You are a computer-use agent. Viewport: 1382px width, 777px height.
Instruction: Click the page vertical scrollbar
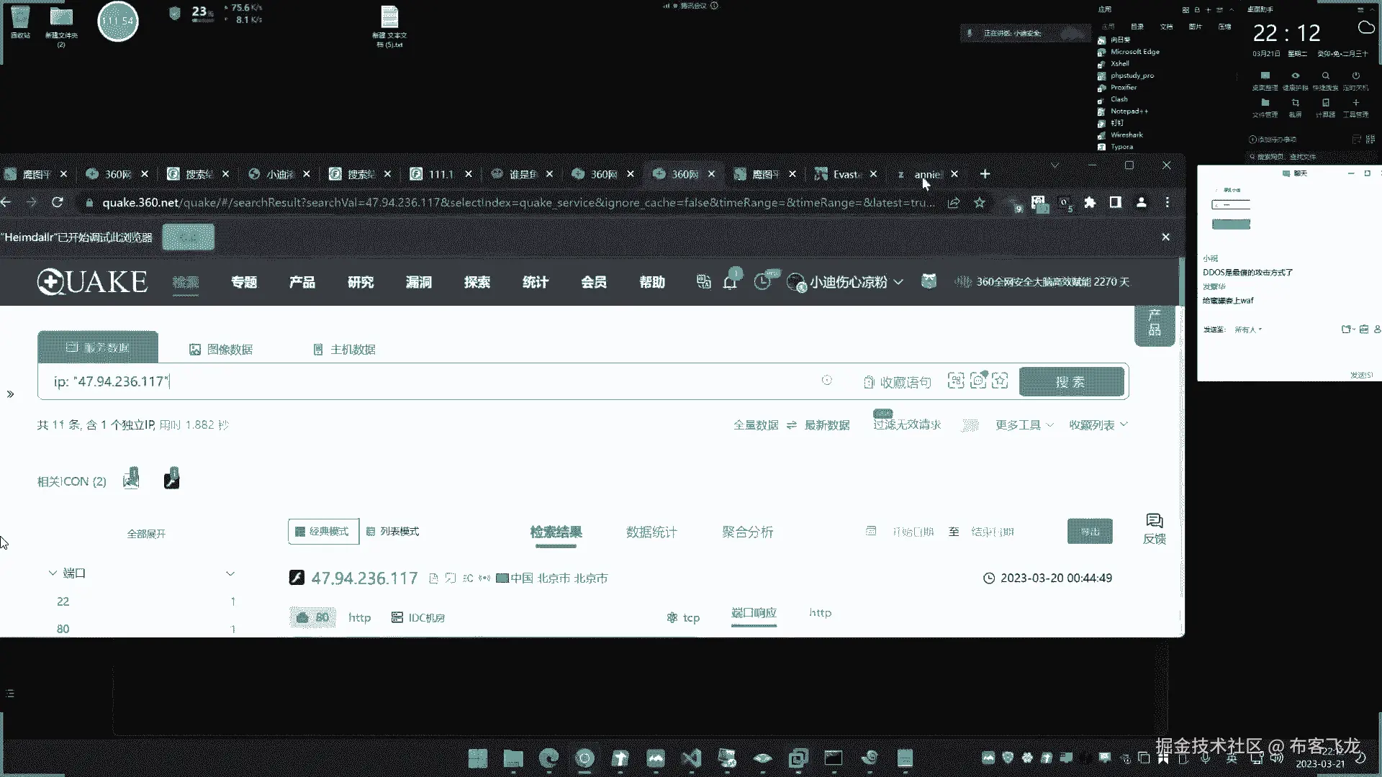click(x=1180, y=281)
